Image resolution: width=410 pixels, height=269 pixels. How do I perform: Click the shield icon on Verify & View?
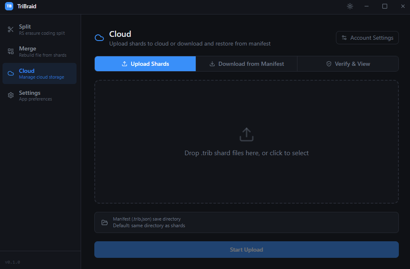tap(328, 64)
